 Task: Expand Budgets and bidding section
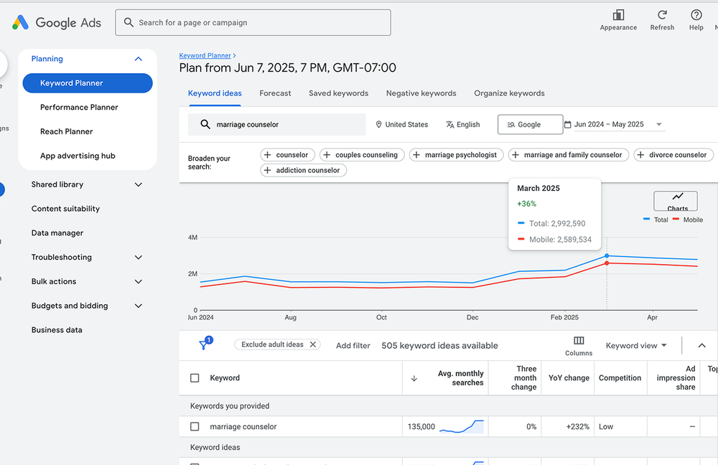pyautogui.click(x=139, y=306)
